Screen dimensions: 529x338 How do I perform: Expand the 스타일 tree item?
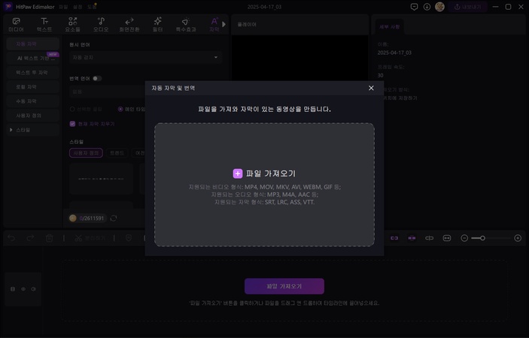(11, 130)
